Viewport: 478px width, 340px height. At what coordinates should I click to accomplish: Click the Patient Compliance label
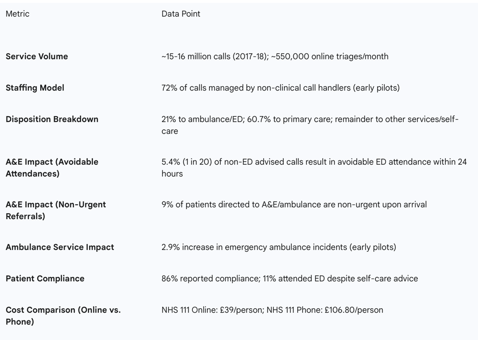click(45, 278)
